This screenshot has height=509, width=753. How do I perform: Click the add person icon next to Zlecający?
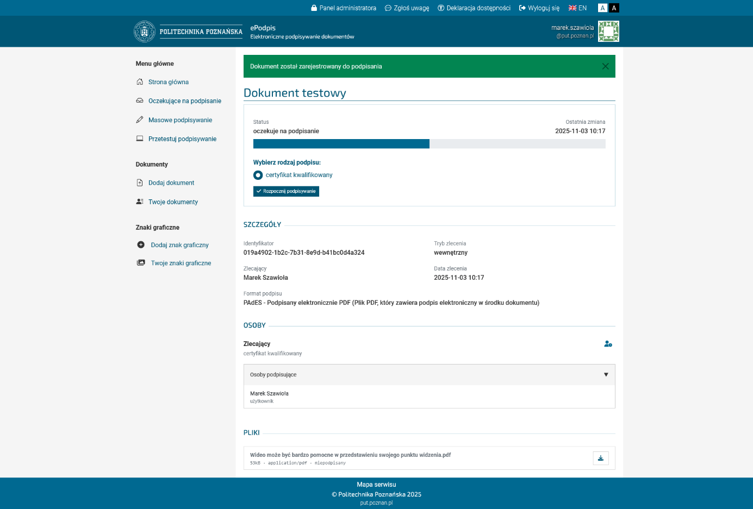click(608, 344)
